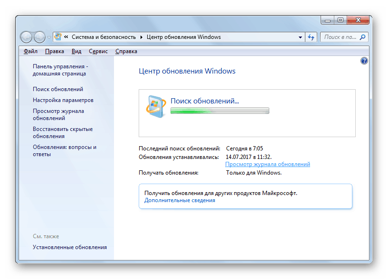
Task: Select Настройка параметров in the sidebar
Action: [x=63, y=100]
